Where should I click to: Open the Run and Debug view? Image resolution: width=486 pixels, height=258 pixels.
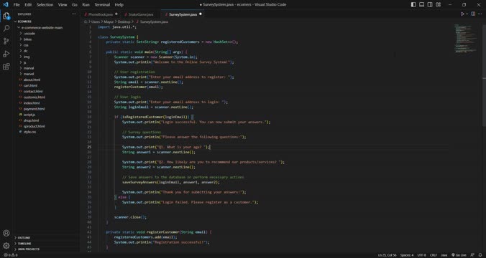pyautogui.click(x=6, y=54)
